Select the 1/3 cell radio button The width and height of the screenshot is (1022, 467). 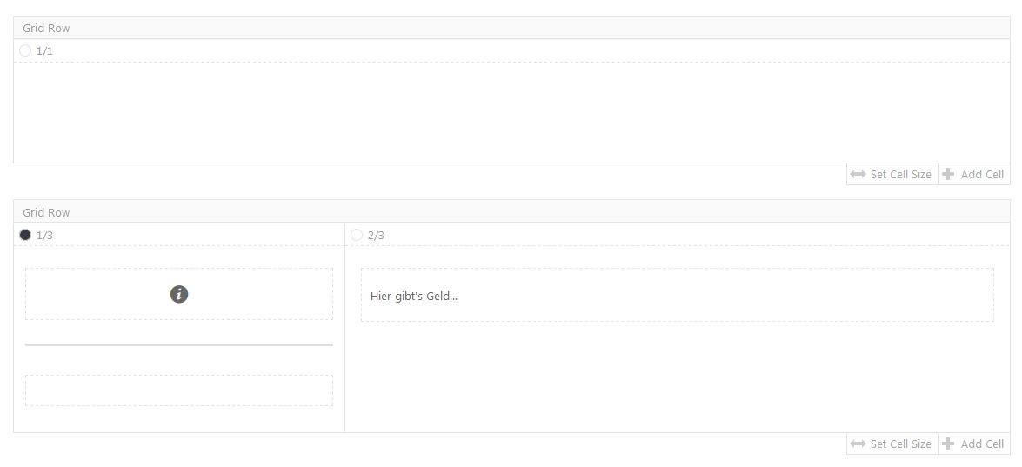(x=25, y=235)
